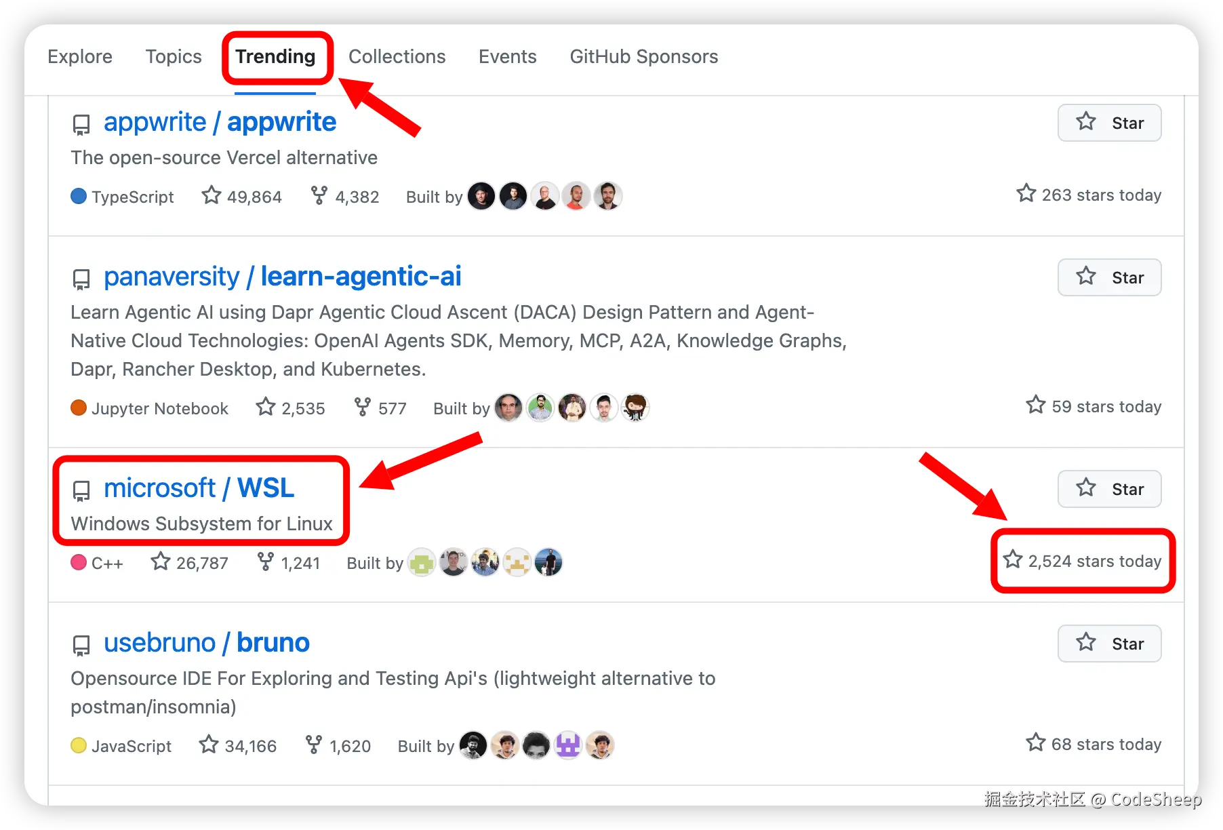Image resolution: width=1223 pixels, height=830 pixels.
Task: Star the learn-agentic-ai repository
Action: point(1109,277)
